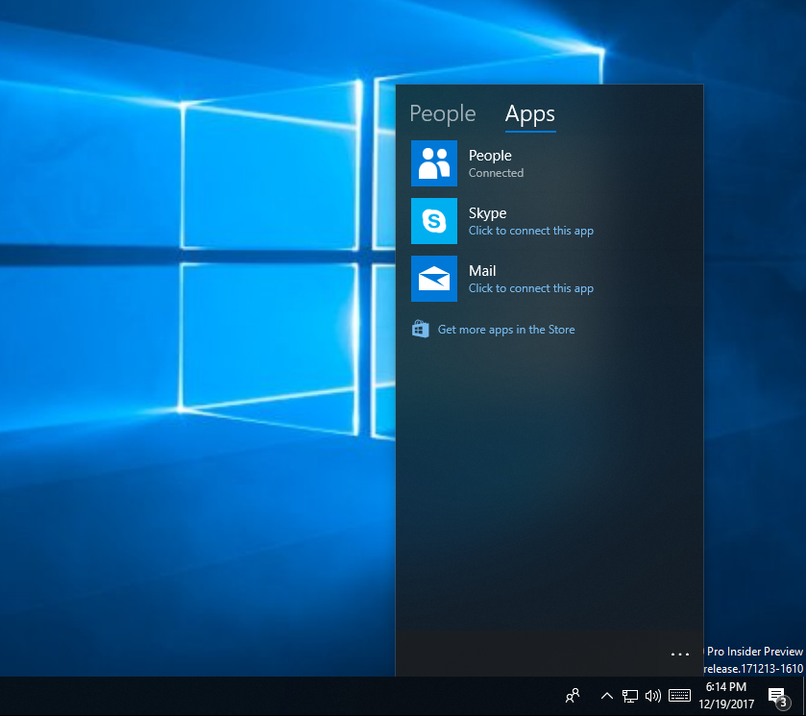Open the Action Center notifications icon
This screenshot has width=806, height=716.
pos(778,697)
